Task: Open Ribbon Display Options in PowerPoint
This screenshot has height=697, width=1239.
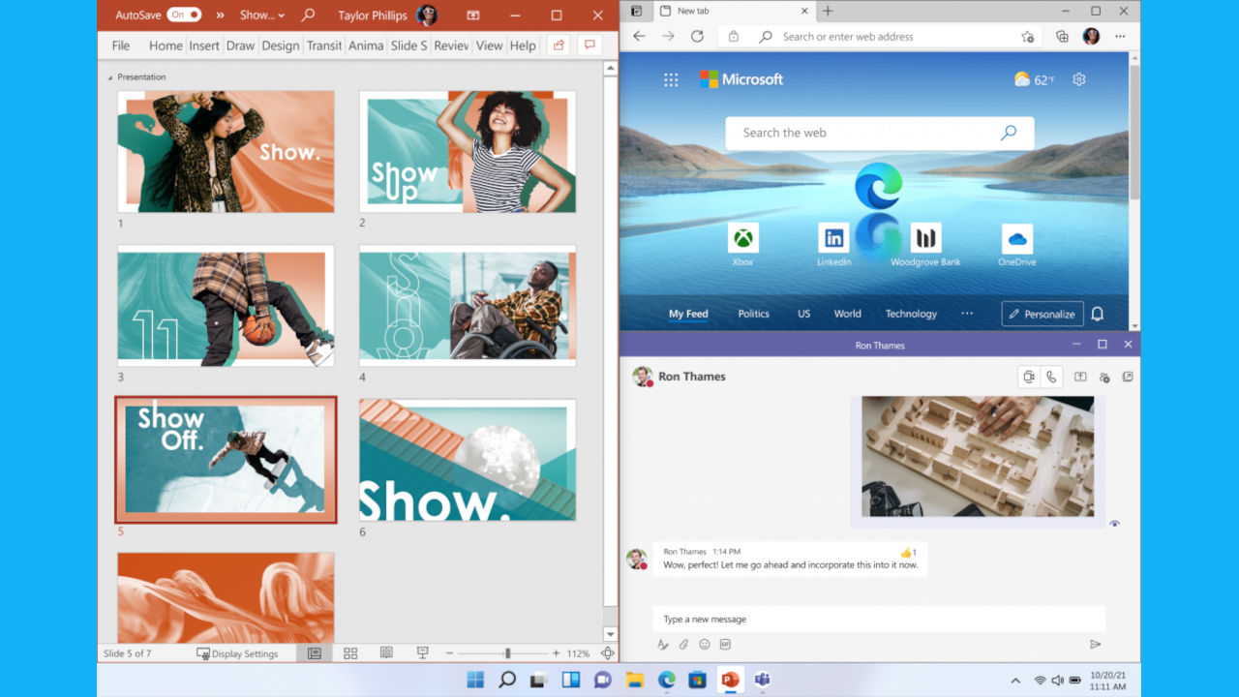Action: click(472, 15)
